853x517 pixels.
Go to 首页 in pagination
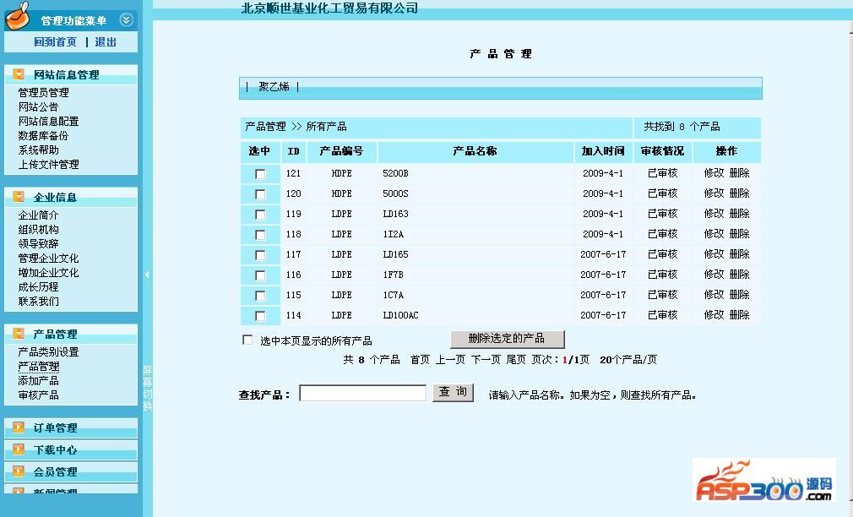420,360
